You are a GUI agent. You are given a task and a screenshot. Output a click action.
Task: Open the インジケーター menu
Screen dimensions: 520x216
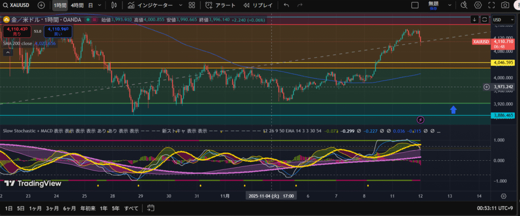(x=150, y=6)
